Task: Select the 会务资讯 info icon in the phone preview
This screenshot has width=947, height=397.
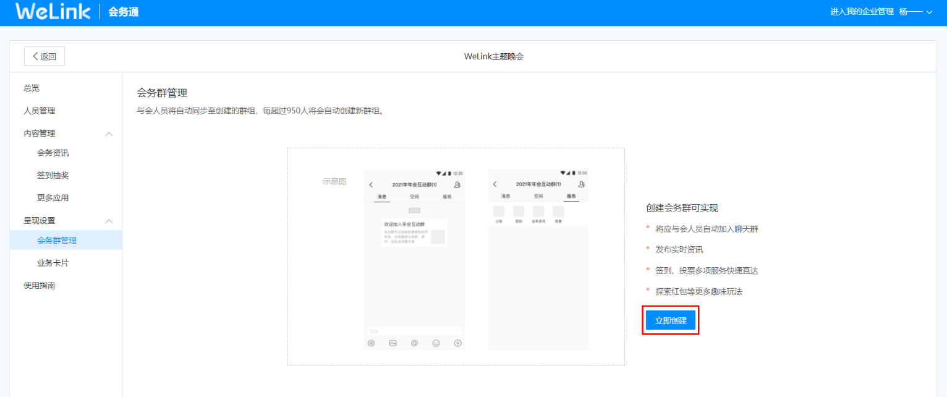Action: point(538,211)
